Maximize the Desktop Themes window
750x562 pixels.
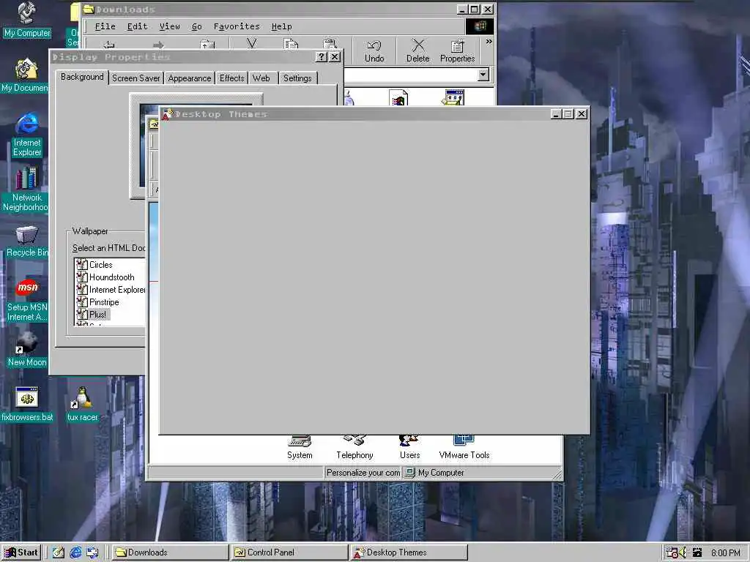coord(568,113)
